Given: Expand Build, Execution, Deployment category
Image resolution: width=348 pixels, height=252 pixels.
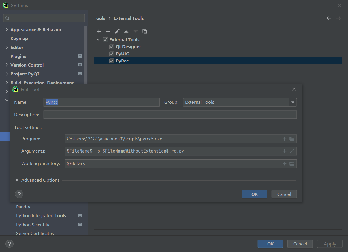Looking at the screenshot, I should tap(7, 82).
